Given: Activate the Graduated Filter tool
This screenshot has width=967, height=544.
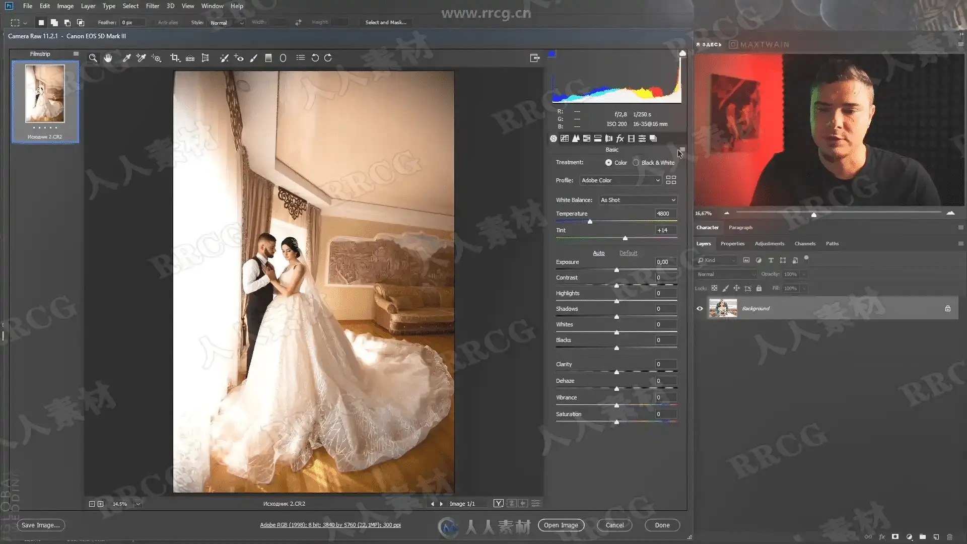Looking at the screenshot, I should coord(268,58).
